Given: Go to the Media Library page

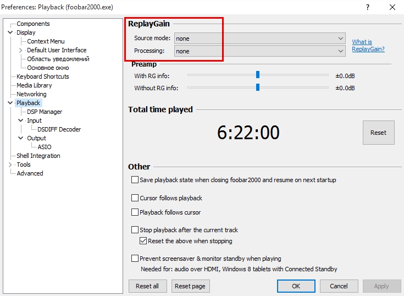Looking at the screenshot, I should pyautogui.click(x=34, y=85).
